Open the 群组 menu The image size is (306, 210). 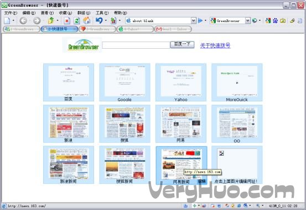[x=84, y=13]
